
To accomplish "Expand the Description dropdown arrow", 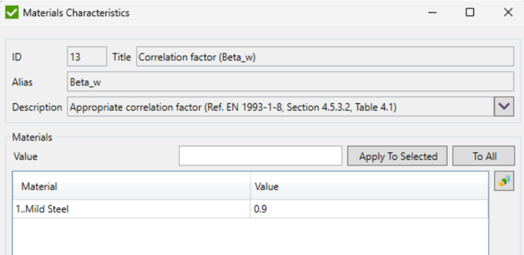I will tap(504, 107).
